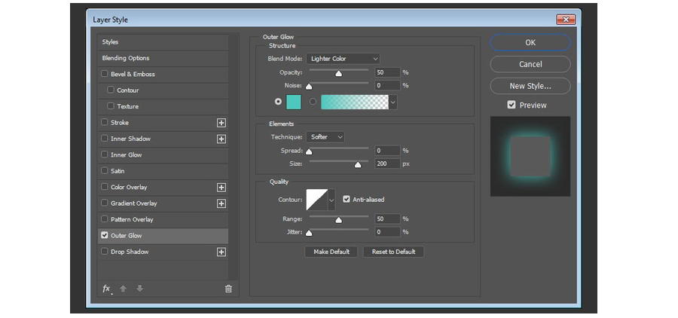This screenshot has width=678, height=318.
Task: Uncheck the Anti-aliased option
Action: click(346, 199)
